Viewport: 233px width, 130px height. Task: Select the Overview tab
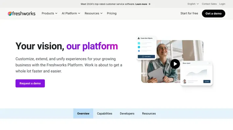[x=83, y=114]
